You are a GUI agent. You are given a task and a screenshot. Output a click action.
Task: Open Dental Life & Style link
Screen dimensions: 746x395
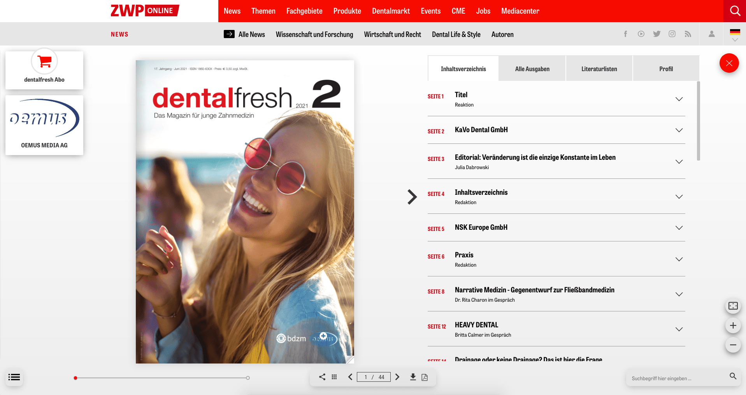coord(456,34)
